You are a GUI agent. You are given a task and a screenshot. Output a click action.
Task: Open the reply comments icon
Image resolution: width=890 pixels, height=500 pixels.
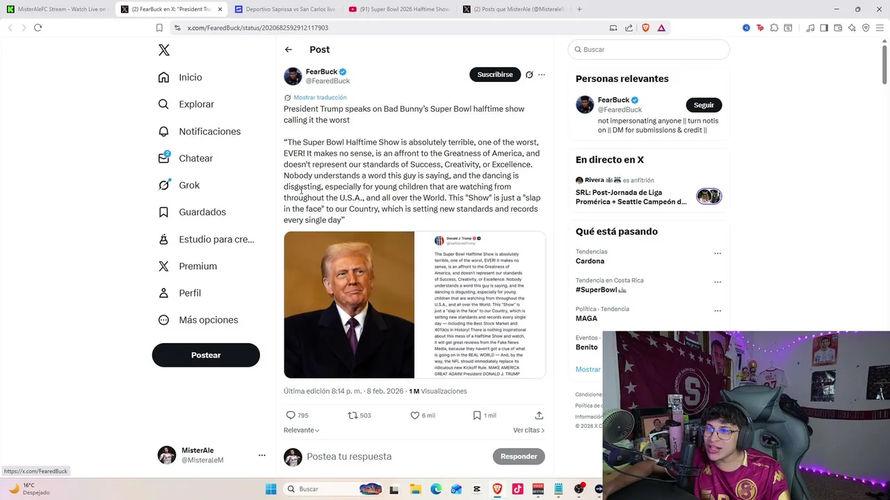pyautogui.click(x=291, y=415)
